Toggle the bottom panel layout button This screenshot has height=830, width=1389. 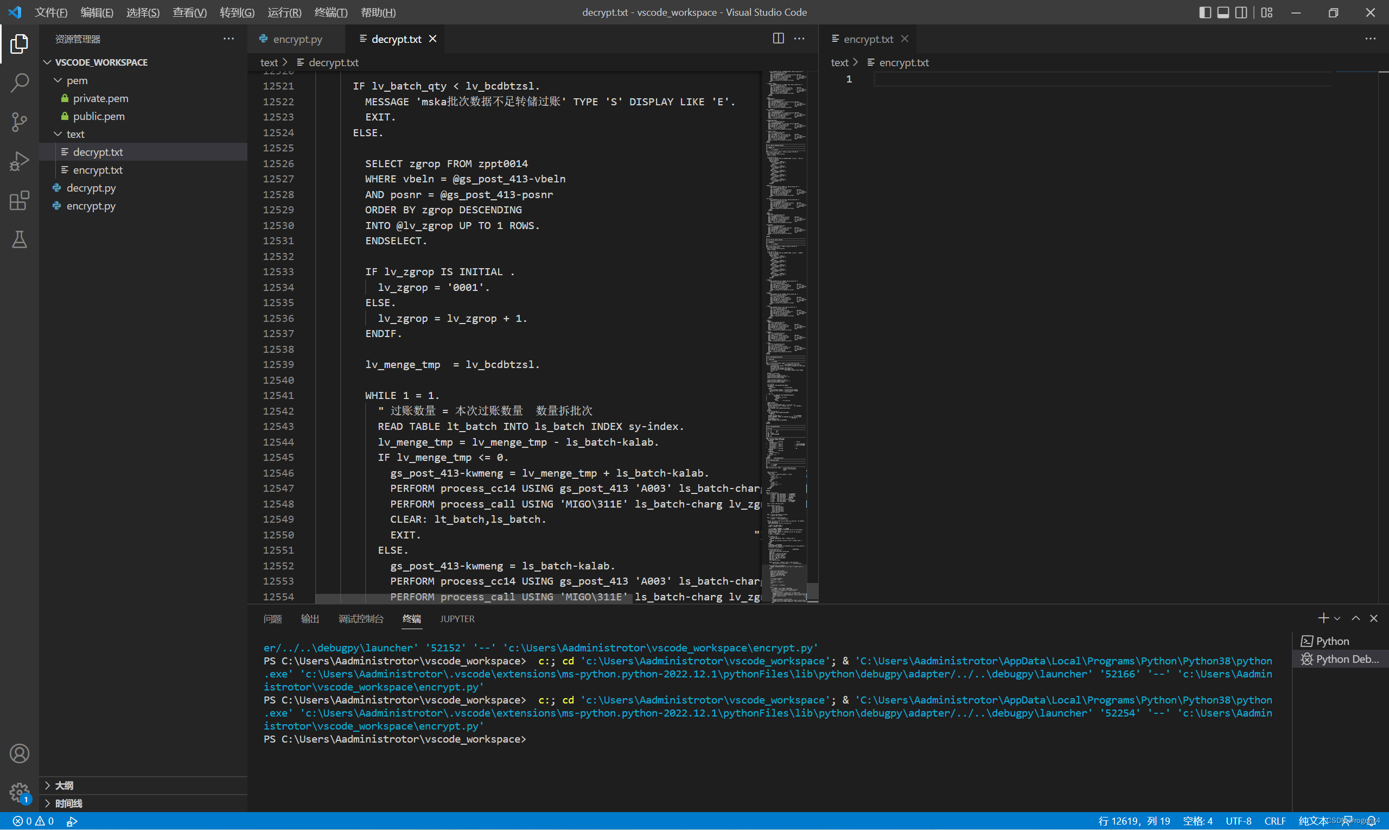tap(1223, 12)
